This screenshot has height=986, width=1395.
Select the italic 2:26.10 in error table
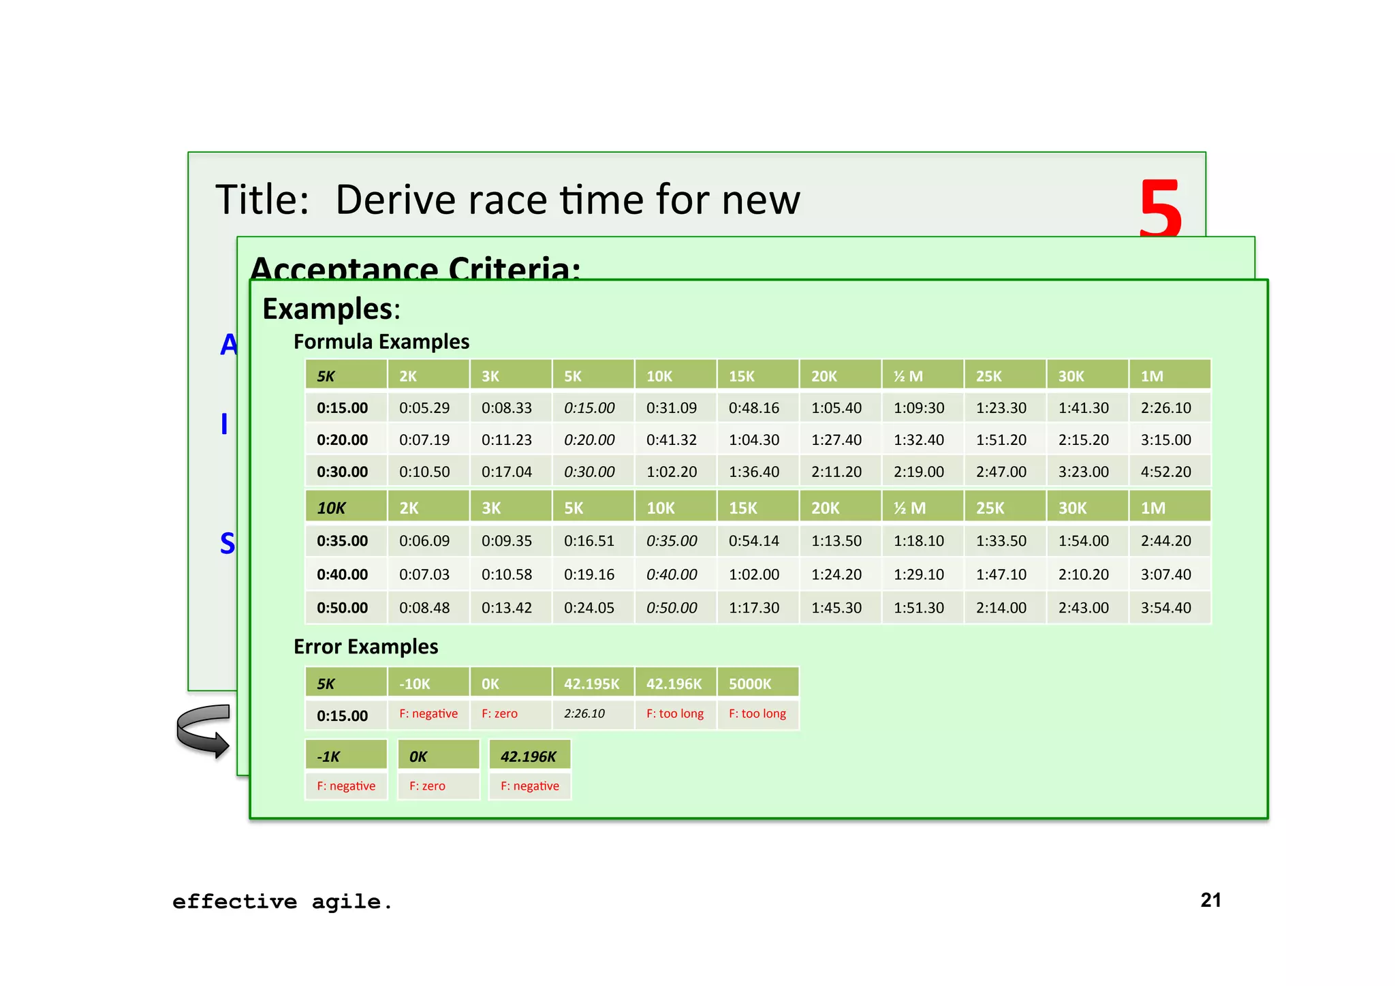[x=584, y=713]
